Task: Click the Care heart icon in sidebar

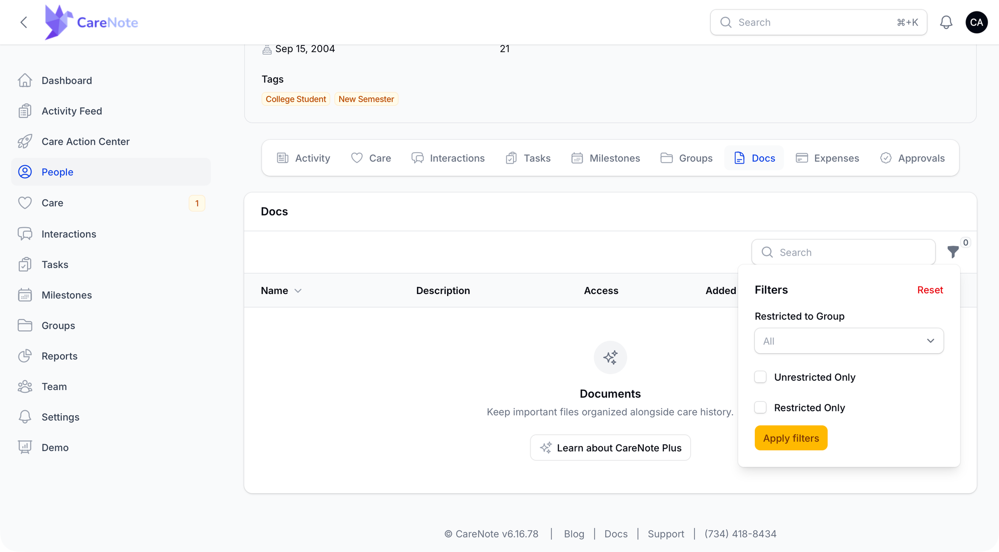Action: click(25, 203)
